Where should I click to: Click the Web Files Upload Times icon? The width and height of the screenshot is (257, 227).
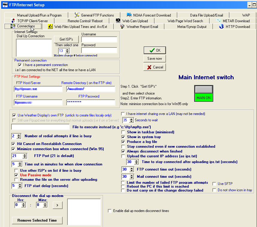(50, 26)
